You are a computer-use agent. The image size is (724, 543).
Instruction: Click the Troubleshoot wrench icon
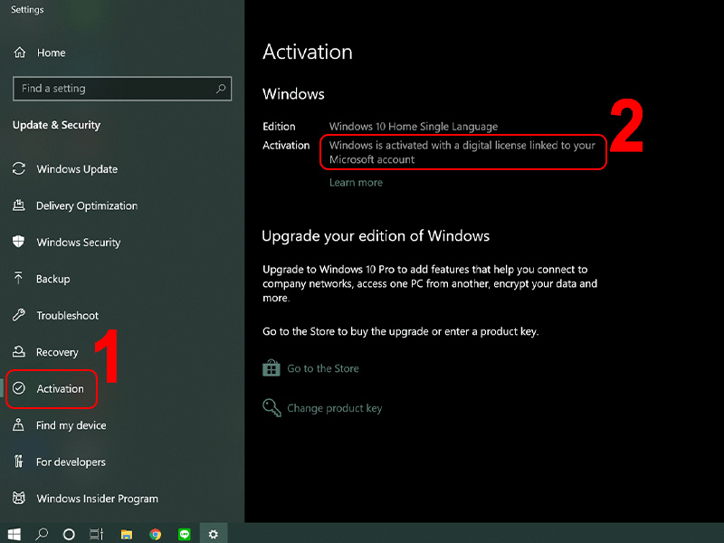[19, 315]
